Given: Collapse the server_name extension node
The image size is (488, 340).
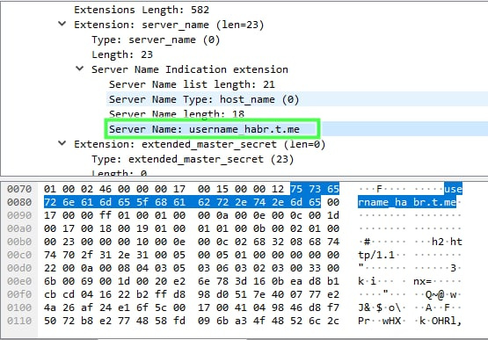Looking at the screenshot, I should [x=62, y=24].
